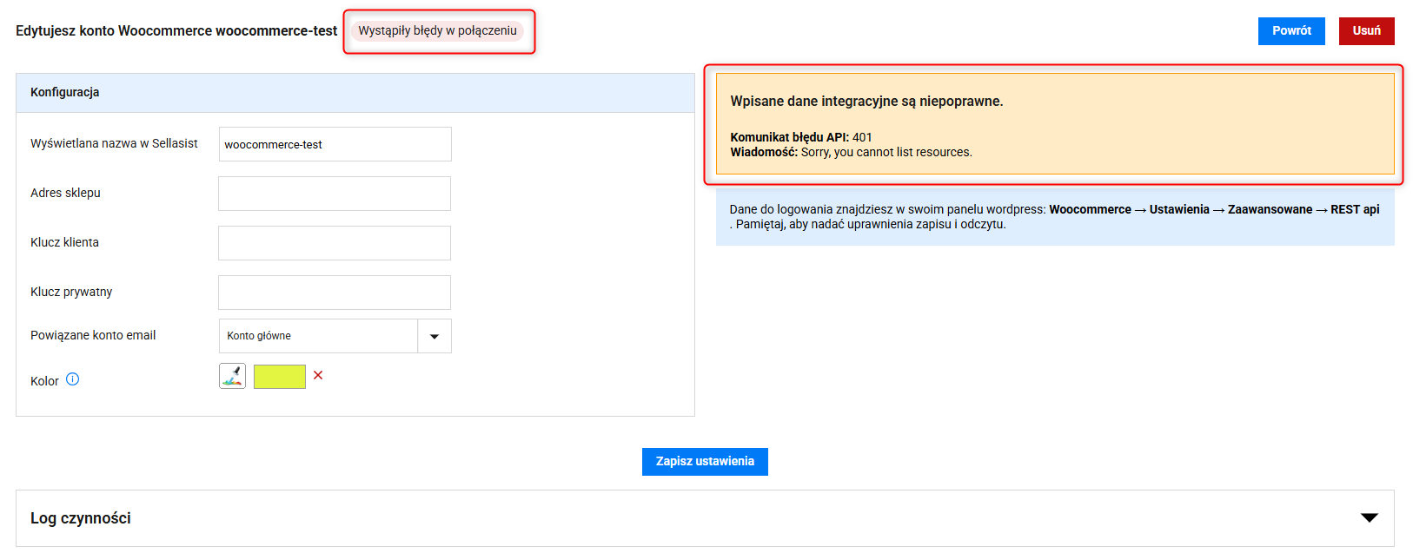1413x553 pixels.
Task: Expand Log czynności with the triangle arrow
Action: [x=1369, y=518]
